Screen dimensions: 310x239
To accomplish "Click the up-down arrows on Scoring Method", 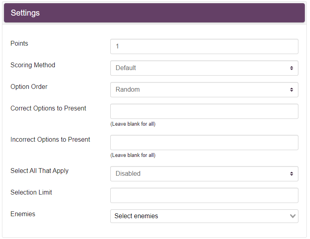I will tap(291, 68).
